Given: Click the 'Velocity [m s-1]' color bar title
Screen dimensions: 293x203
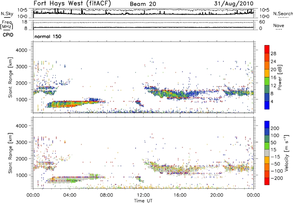Looking at the screenshot, I should click(x=286, y=153).
